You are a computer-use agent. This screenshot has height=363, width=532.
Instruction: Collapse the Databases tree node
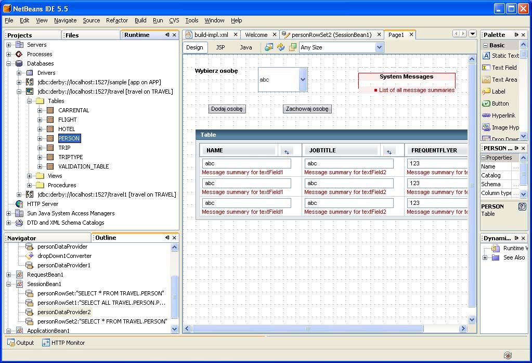click(9, 63)
